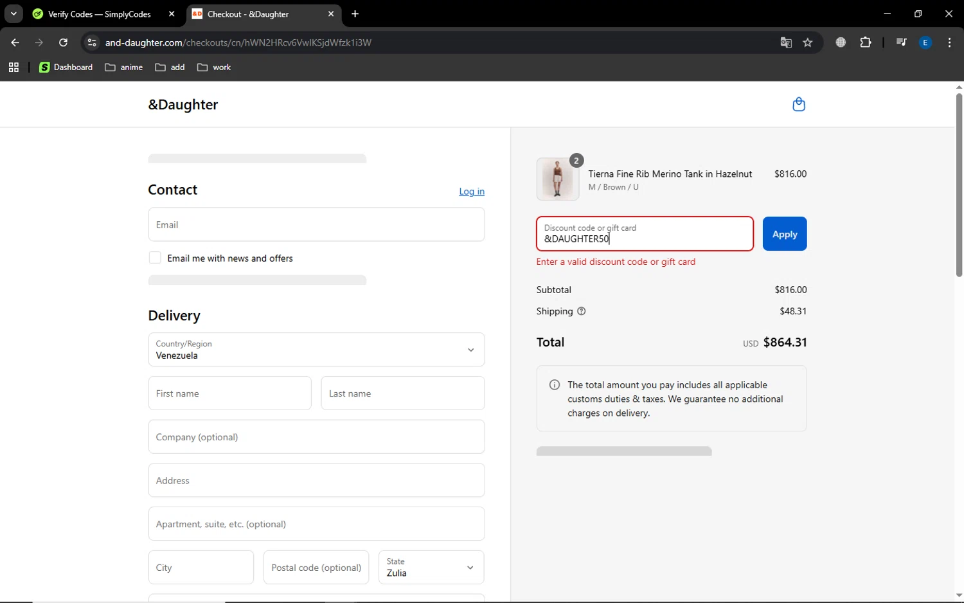The image size is (964, 603).
Task: Click the browser forward arrow
Action: [x=39, y=42]
